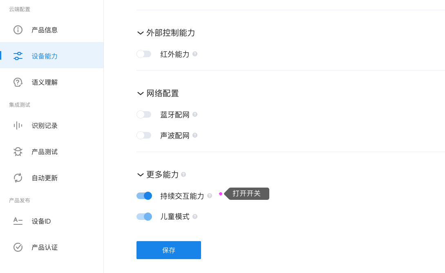Click the 识别记录 waveform icon
This screenshot has width=445, height=273.
coord(18,125)
